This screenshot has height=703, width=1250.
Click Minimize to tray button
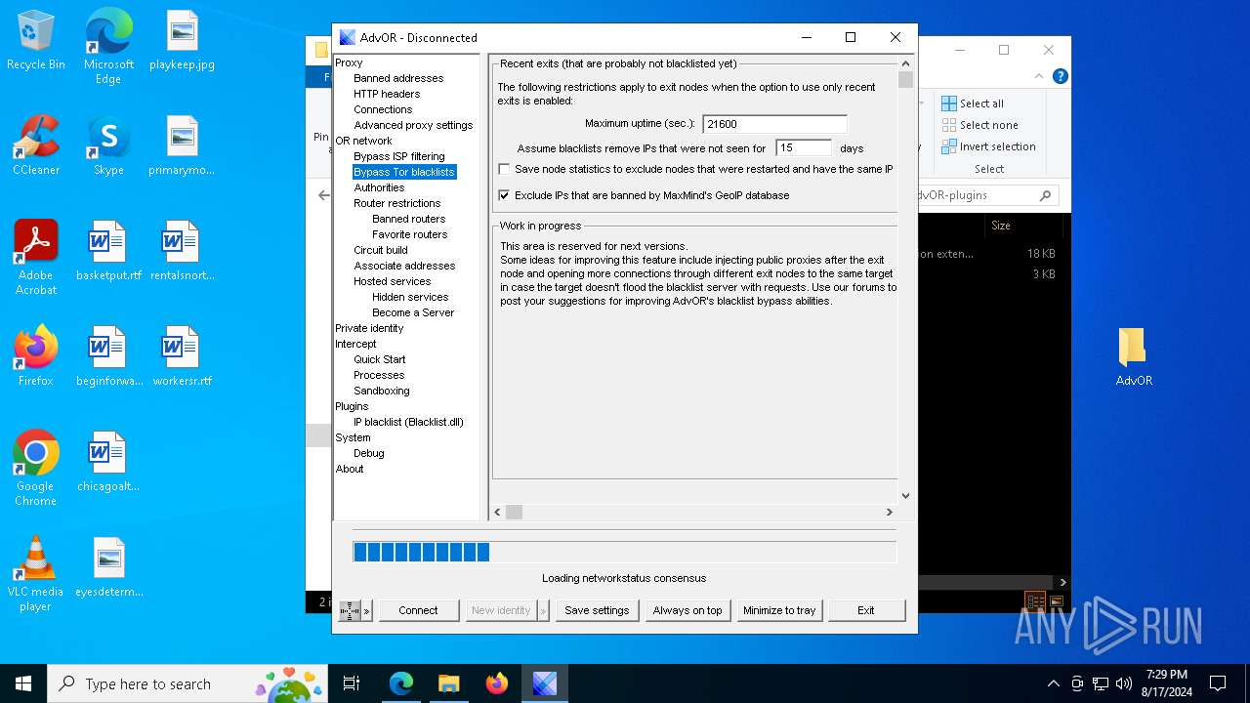(x=779, y=610)
